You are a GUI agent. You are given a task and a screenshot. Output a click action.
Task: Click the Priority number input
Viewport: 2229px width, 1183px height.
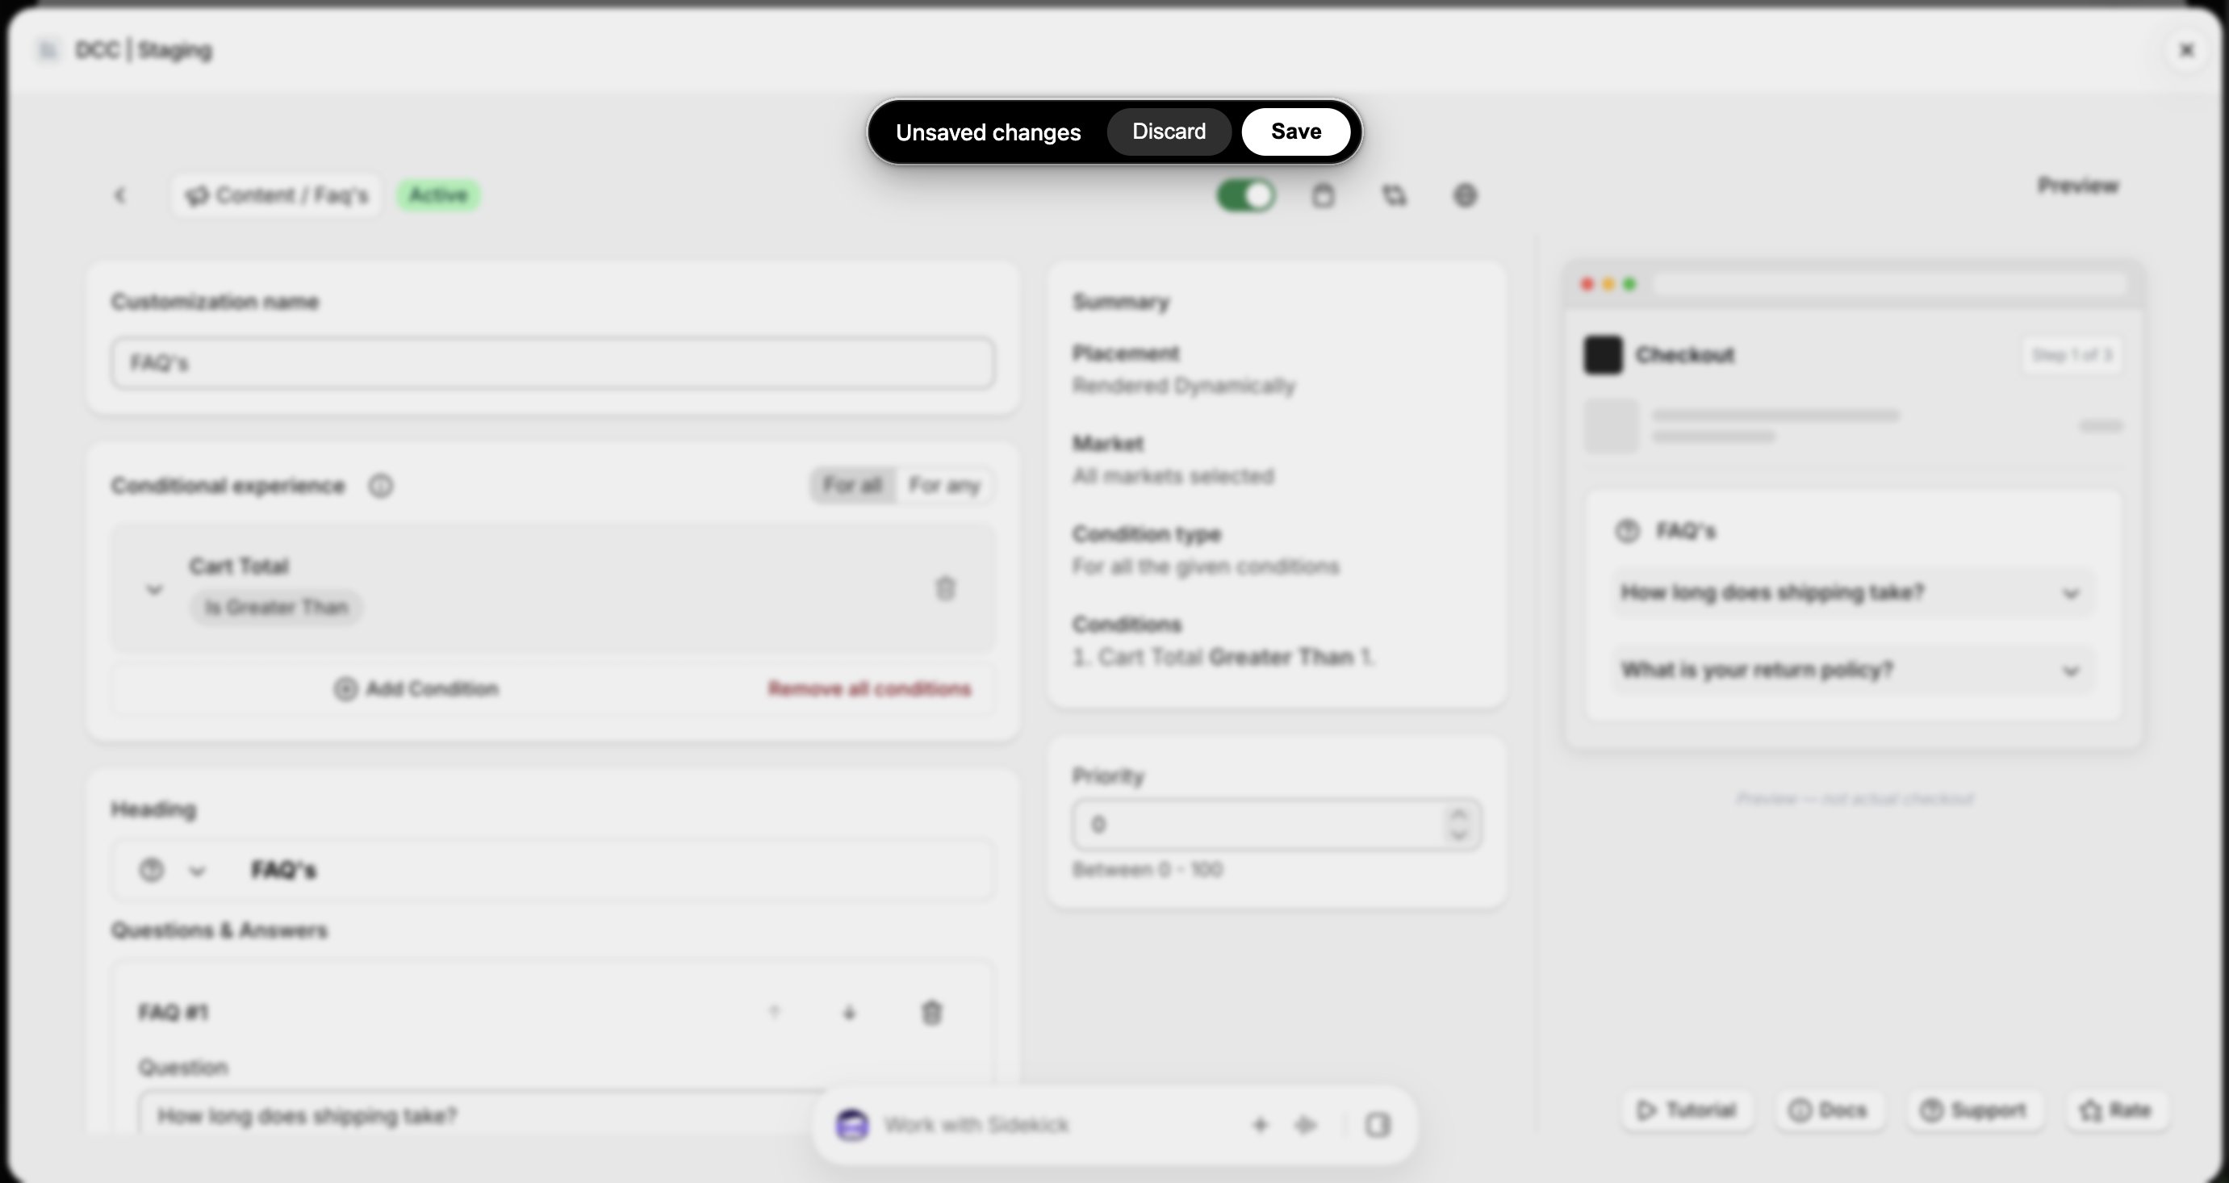click(1259, 825)
